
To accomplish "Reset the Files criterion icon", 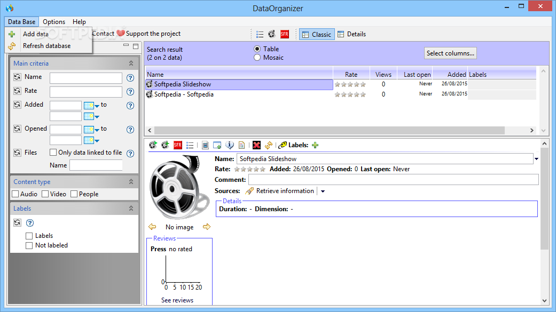I will [x=18, y=153].
